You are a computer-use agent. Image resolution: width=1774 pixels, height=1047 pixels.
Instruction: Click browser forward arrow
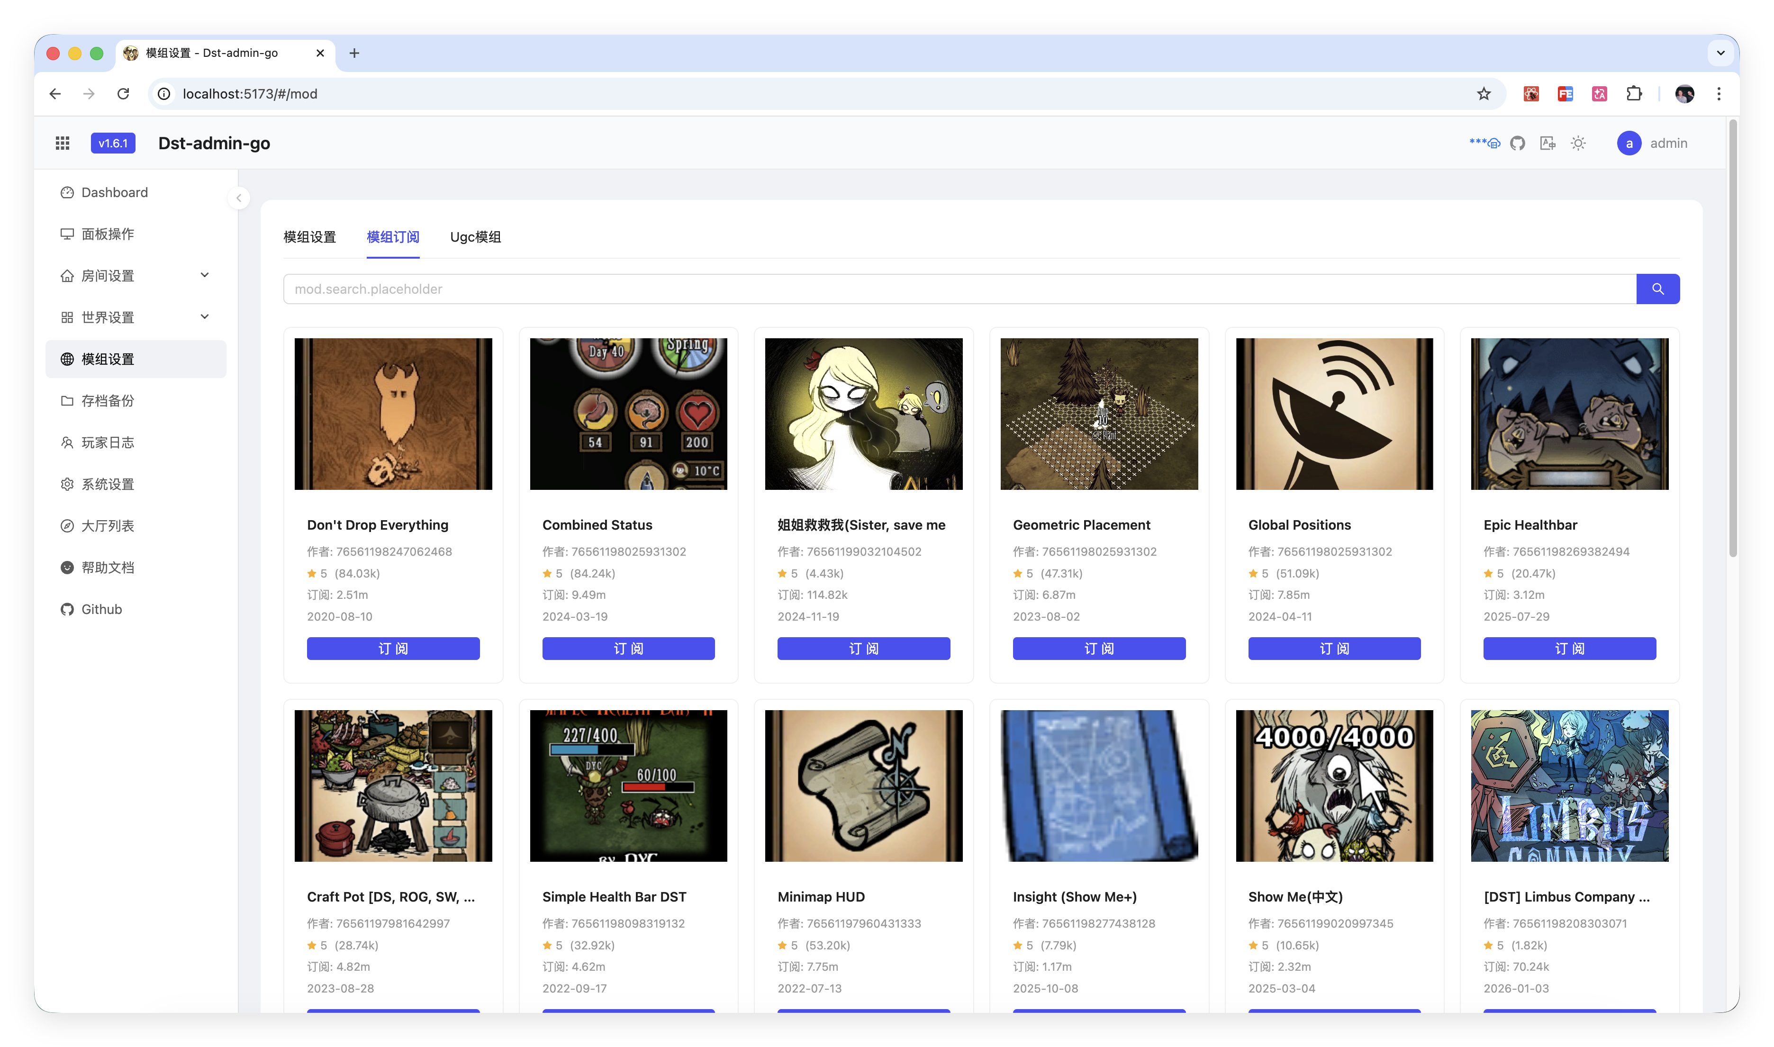tap(89, 94)
